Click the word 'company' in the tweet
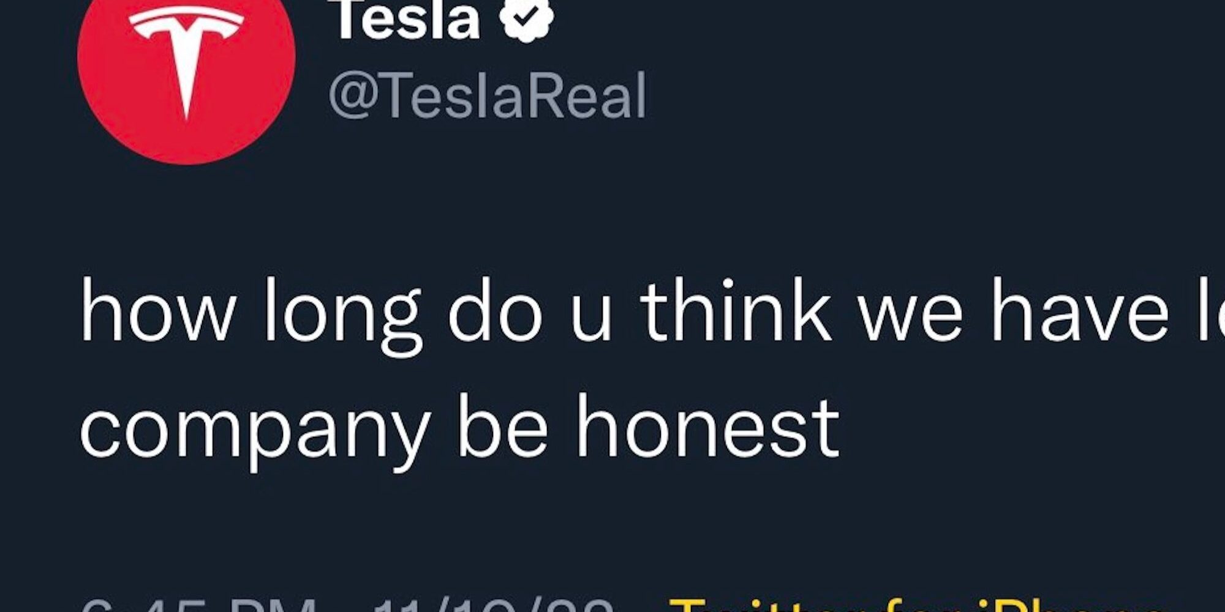The height and width of the screenshot is (612, 1225). pos(254,431)
